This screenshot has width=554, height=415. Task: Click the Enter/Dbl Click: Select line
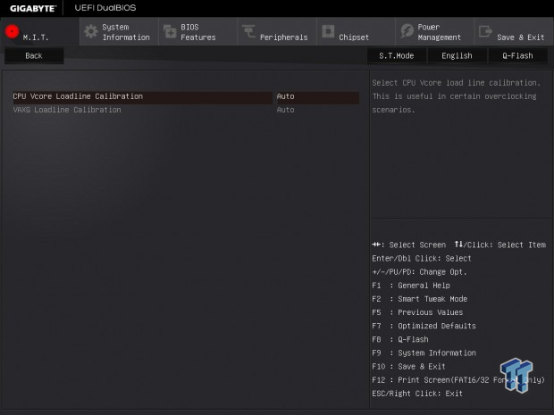[x=422, y=258]
